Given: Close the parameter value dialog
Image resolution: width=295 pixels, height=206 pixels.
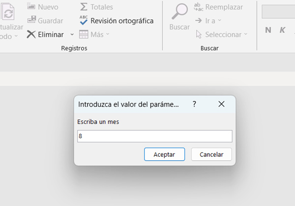Looking at the screenshot, I should click(221, 104).
